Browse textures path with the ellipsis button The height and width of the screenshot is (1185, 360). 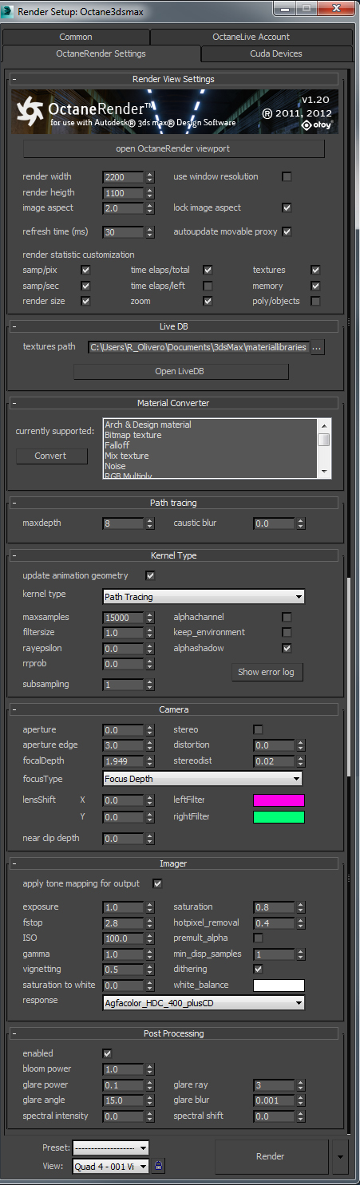click(318, 348)
